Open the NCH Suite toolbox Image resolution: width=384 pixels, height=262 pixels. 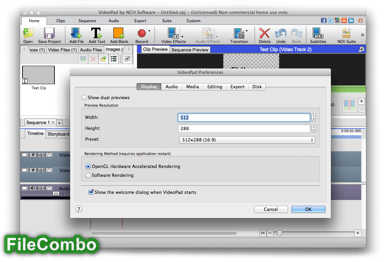coord(346,33)
